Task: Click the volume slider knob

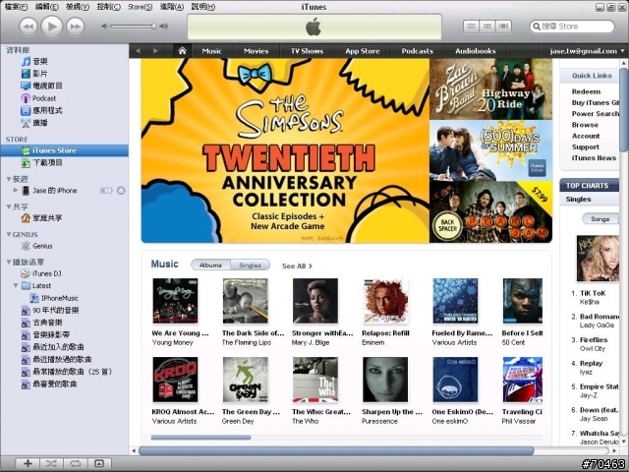Action: (154, 27)
